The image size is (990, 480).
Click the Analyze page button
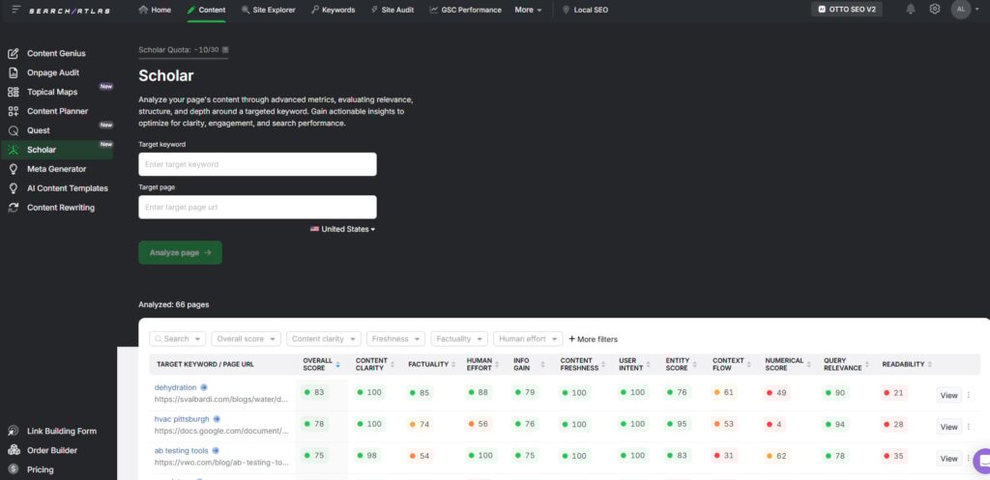(180, 252)
